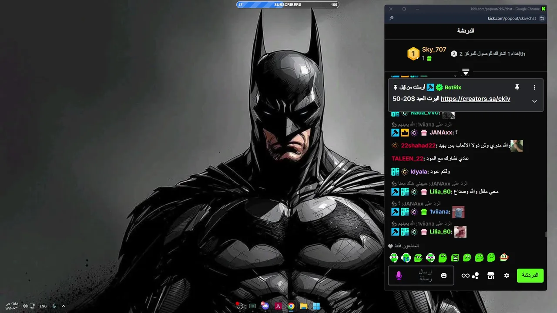Image resolution: width=557 pixels, height=313 pixels.
Task: Click the heart followers-only indicator
Action: pyautogui.click(x=390, y=246)
